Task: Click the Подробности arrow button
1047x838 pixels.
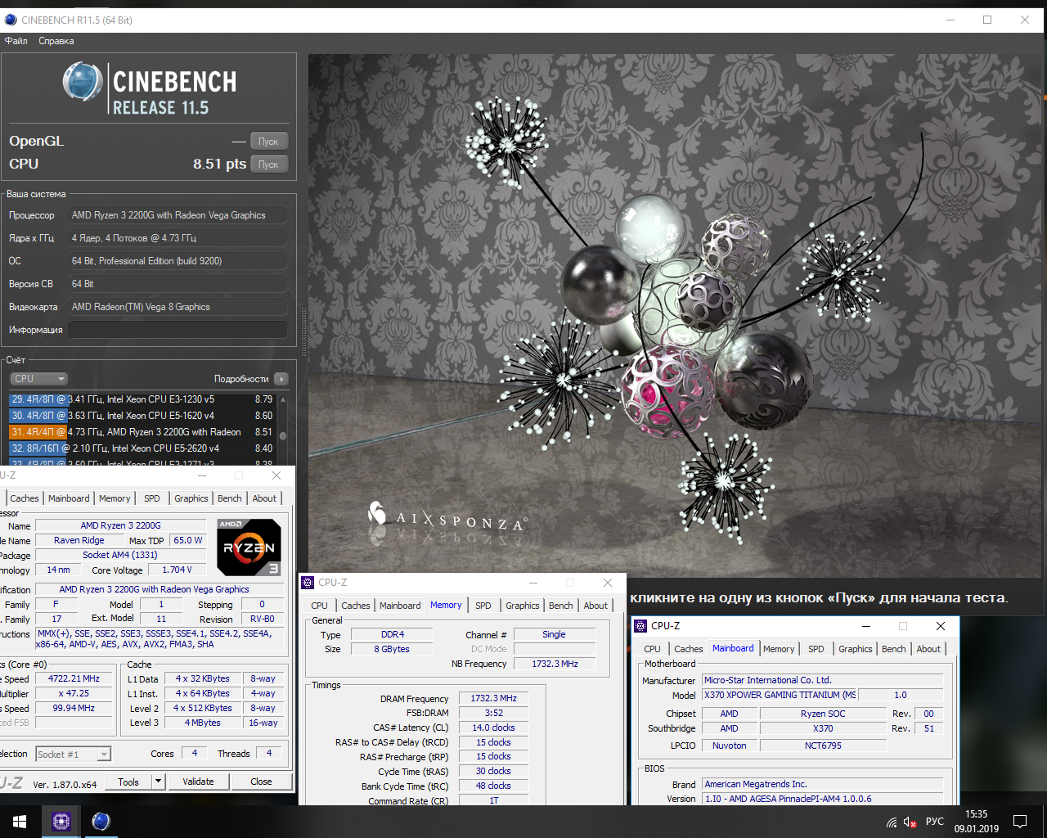Action: point(281,379)
